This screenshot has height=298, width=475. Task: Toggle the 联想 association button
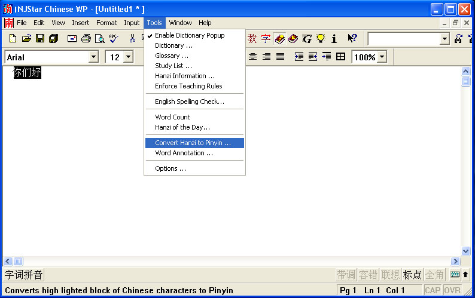pyautogui.click(x=390, y=275)
